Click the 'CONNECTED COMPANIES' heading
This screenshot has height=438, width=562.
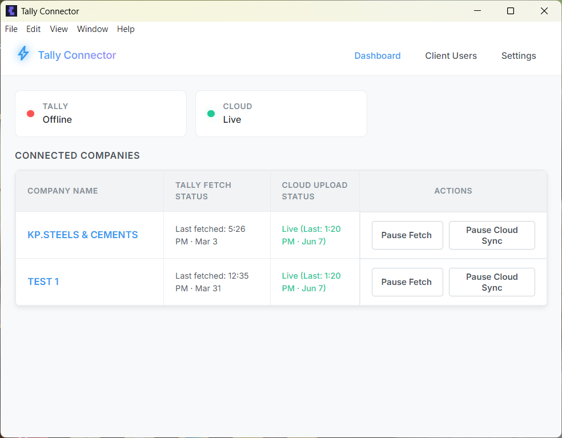[78, 155]
